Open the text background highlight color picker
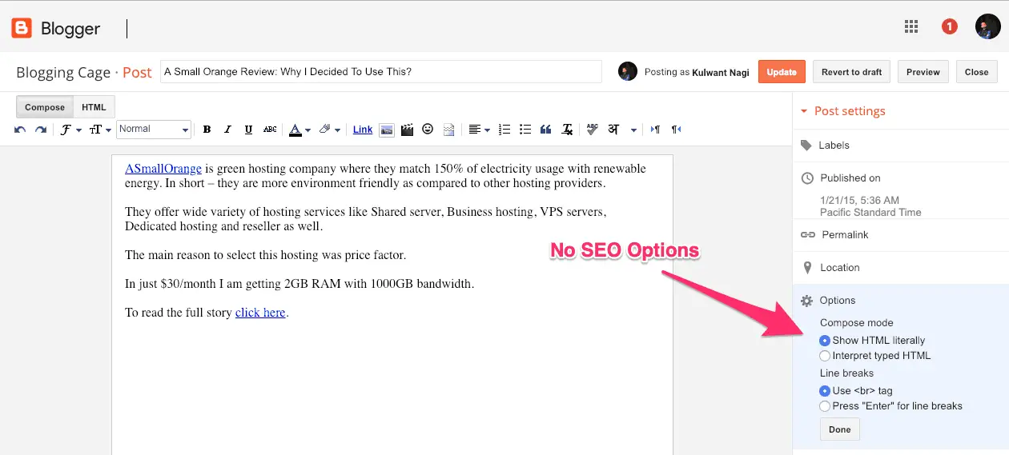 pos(329,130)
